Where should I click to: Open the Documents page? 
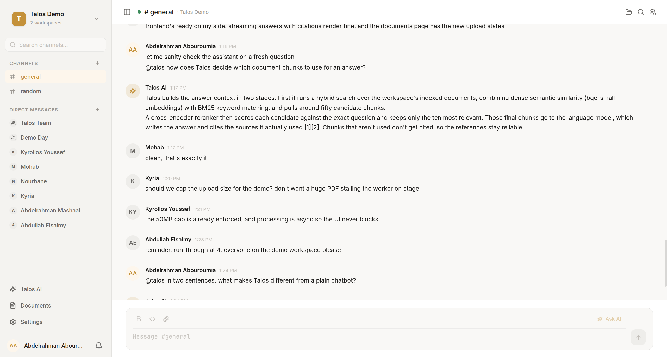[56, 305]
